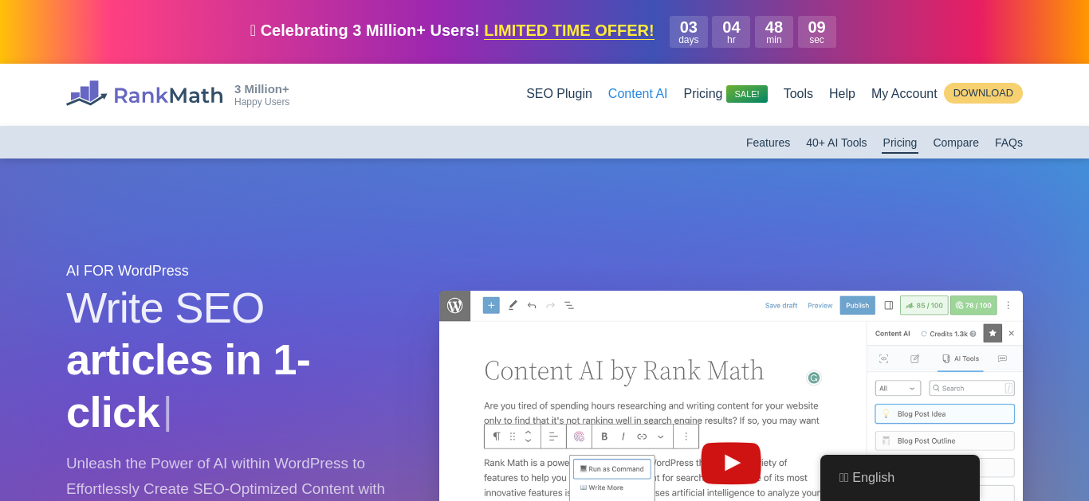Open the Content AI research eye tab
This screenshot has height=501, width=1089.
(883, 358)
